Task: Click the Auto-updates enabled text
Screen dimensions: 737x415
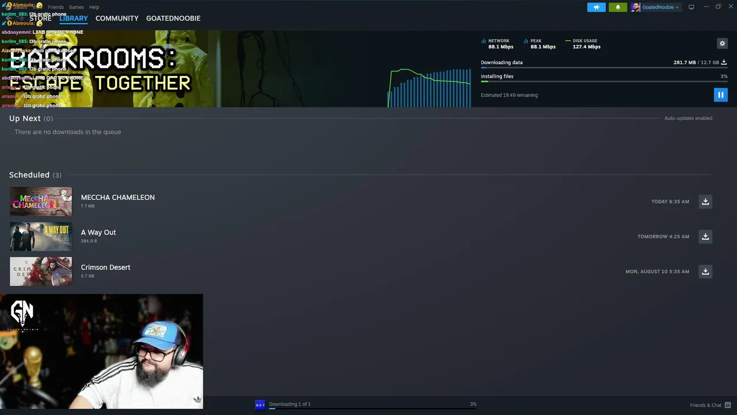Action: (x=688, y=118)
